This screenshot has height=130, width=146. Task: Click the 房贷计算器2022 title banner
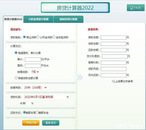pos(75,8)
